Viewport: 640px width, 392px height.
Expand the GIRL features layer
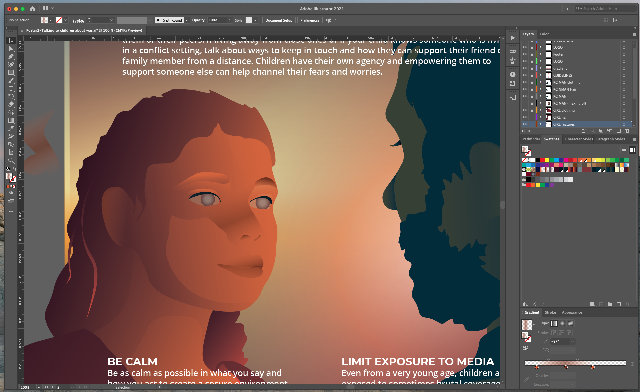click(541, 124)
